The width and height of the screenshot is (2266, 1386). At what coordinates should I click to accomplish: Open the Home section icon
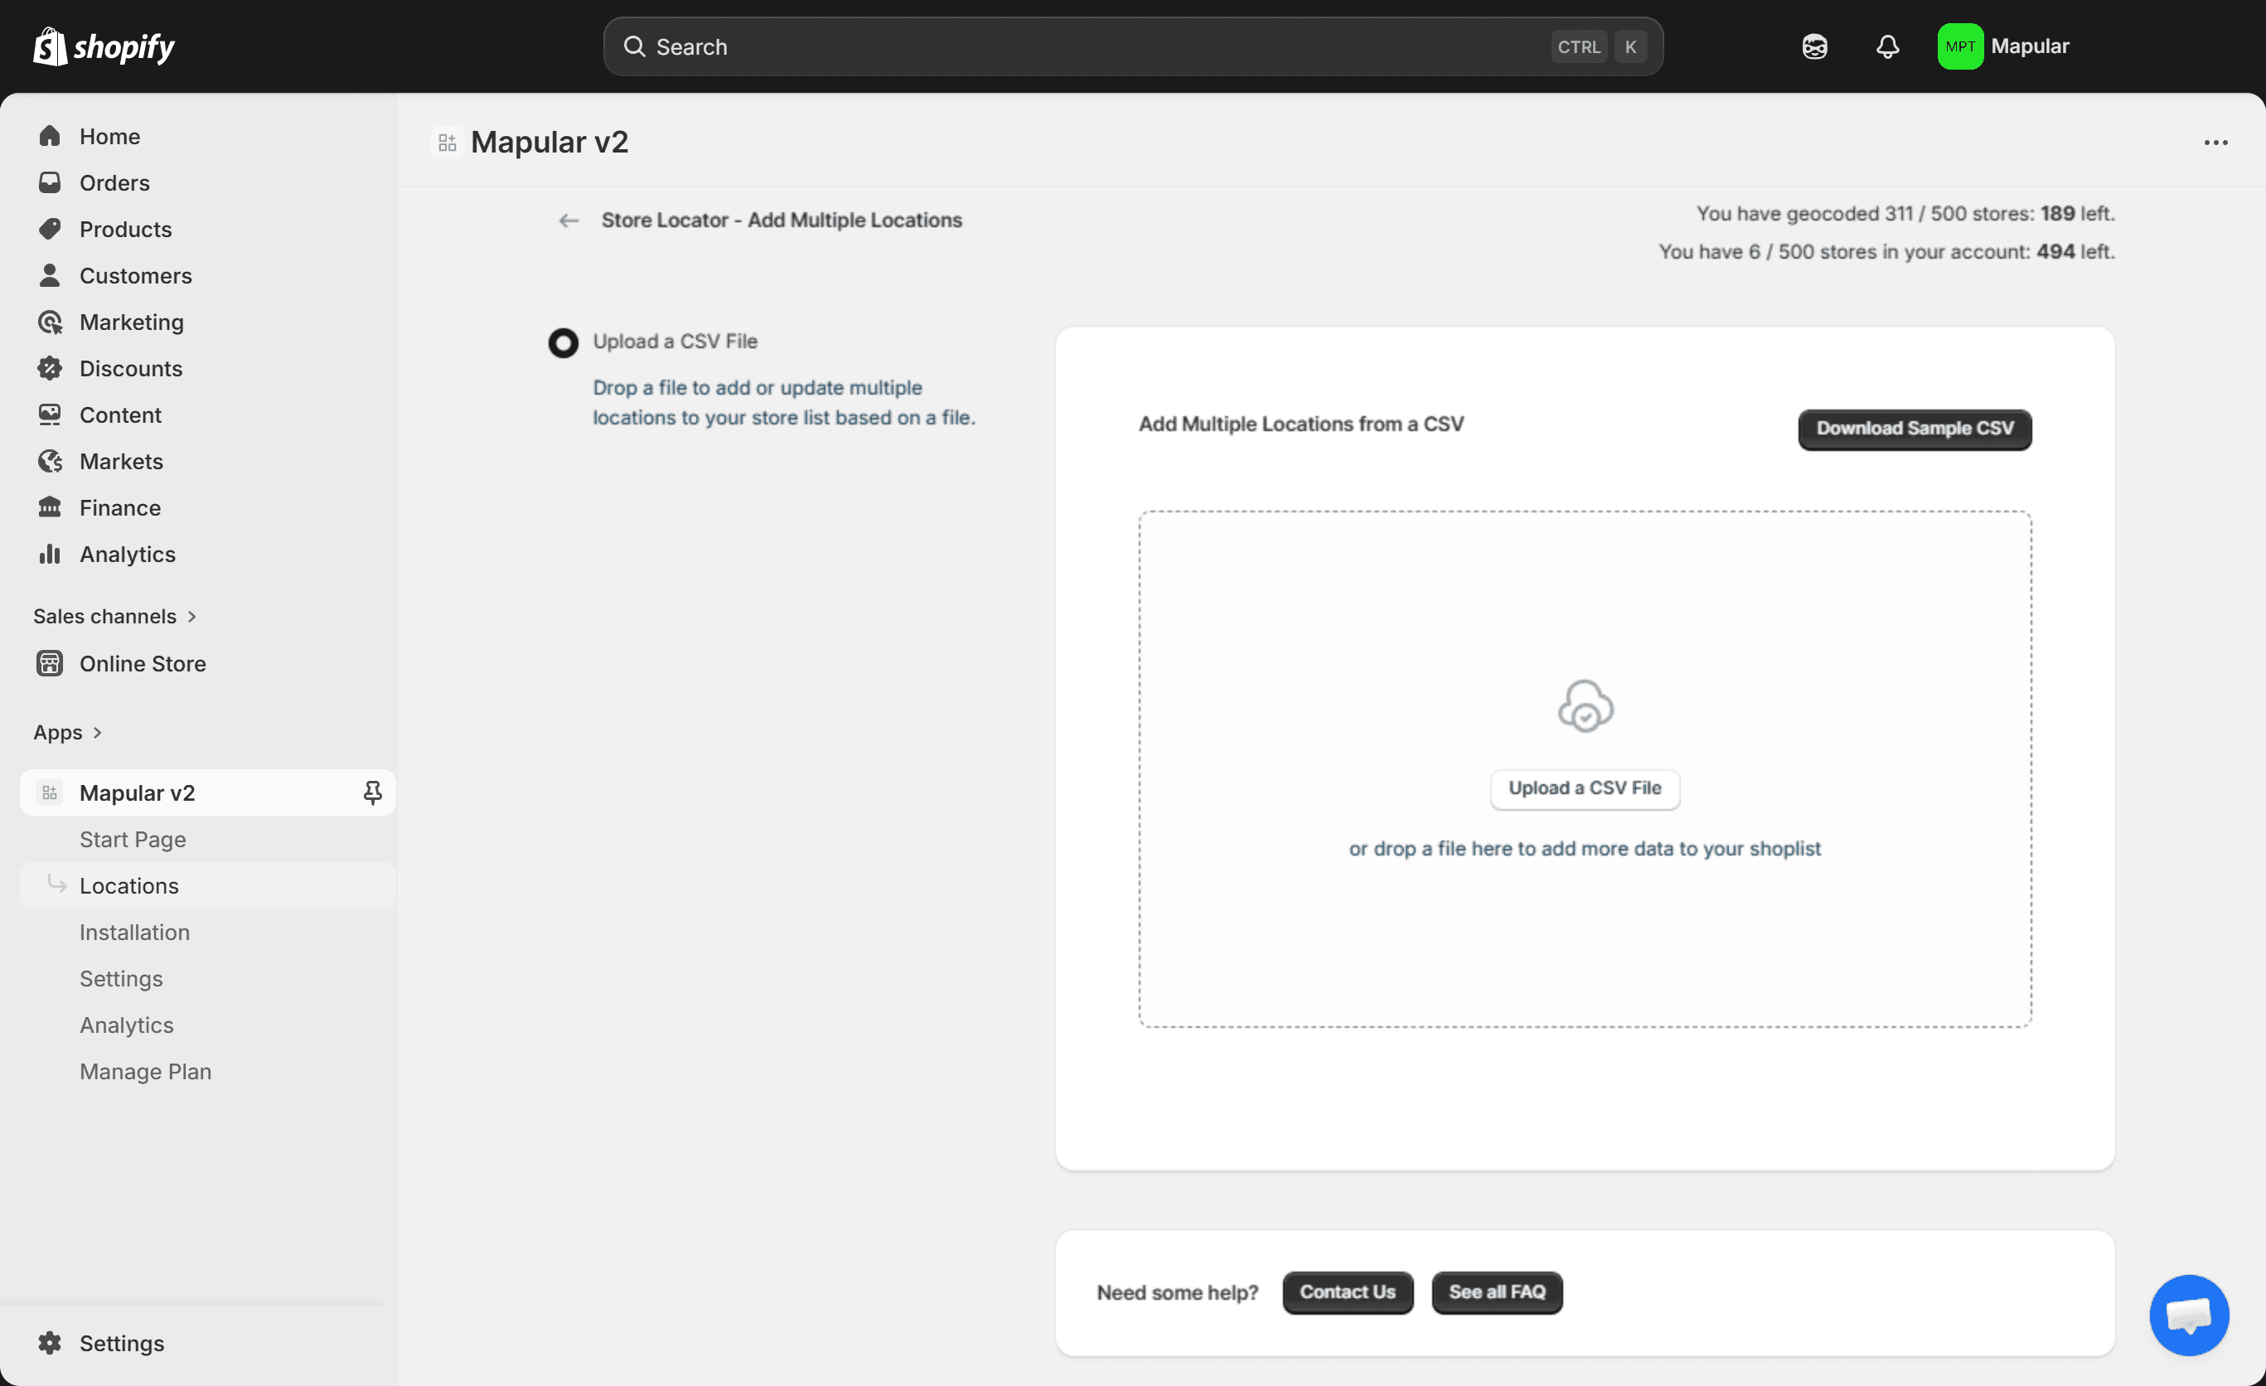[x=51, y=135]
